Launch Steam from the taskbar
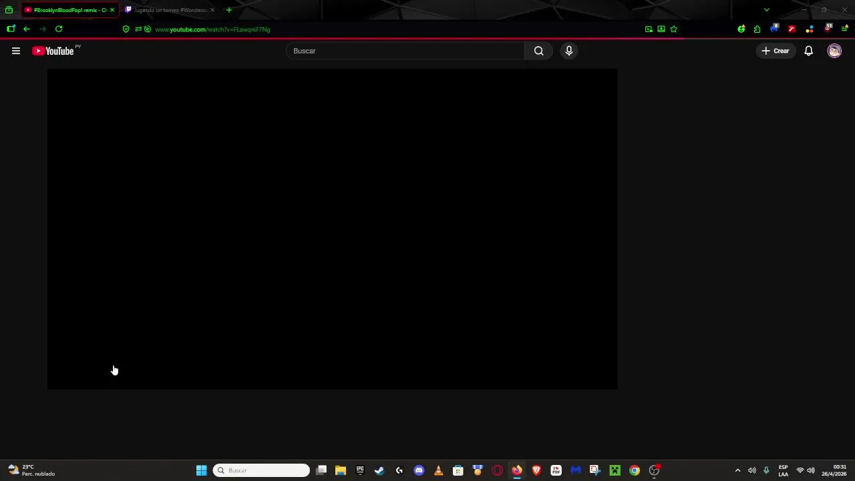855x481 pixels. [379, 470]
